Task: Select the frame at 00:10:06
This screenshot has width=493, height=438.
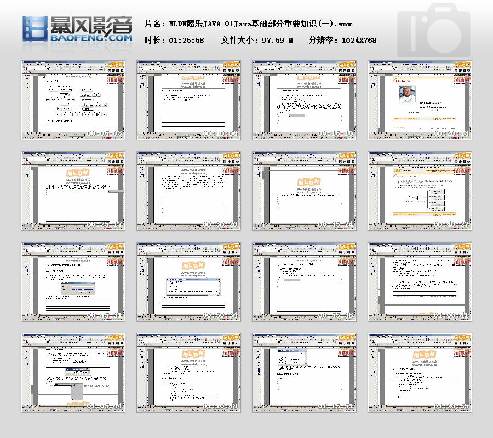Action: click(x=188, y=100)
